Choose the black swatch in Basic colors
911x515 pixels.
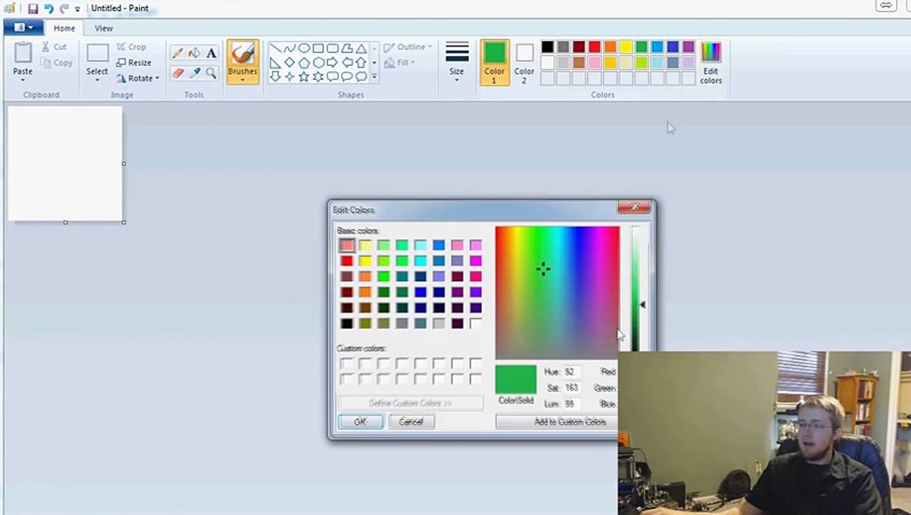click(347, 324)
